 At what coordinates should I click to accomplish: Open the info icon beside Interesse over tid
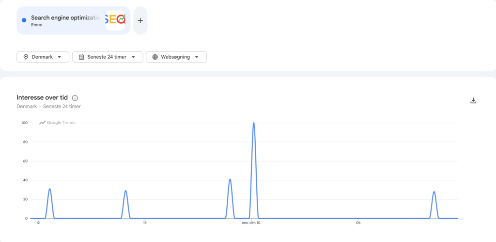75,98
